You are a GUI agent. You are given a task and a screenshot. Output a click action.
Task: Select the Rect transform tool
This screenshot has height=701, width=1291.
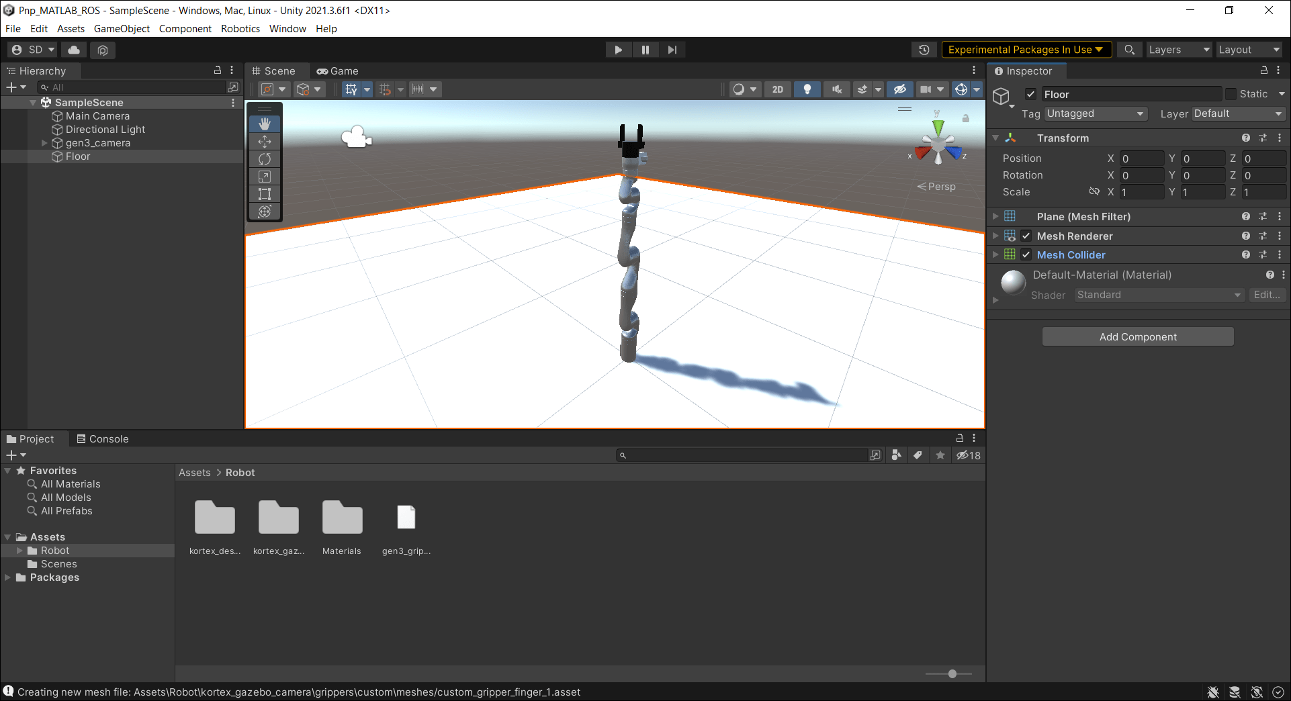point(265,194)
